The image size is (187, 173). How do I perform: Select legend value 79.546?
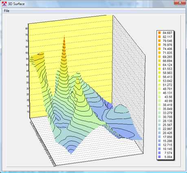coord(167,41)
